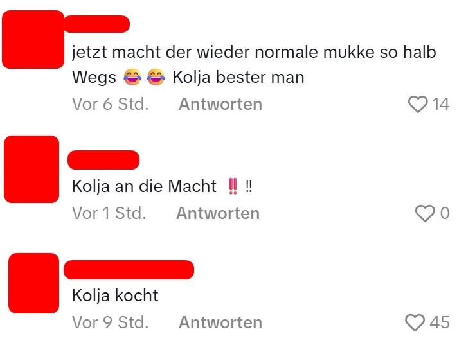The width and height of the screenshot is (457, 361).
Task: Reply to the 'Kolja kocht' comment
Action: click(220, 322)
